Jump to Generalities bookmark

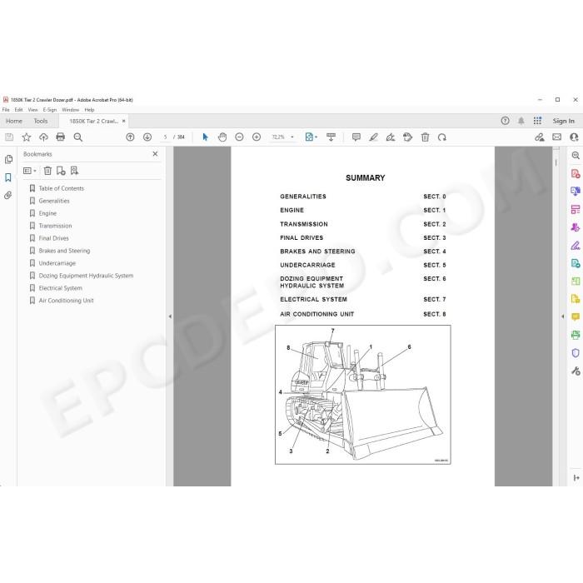54,201
